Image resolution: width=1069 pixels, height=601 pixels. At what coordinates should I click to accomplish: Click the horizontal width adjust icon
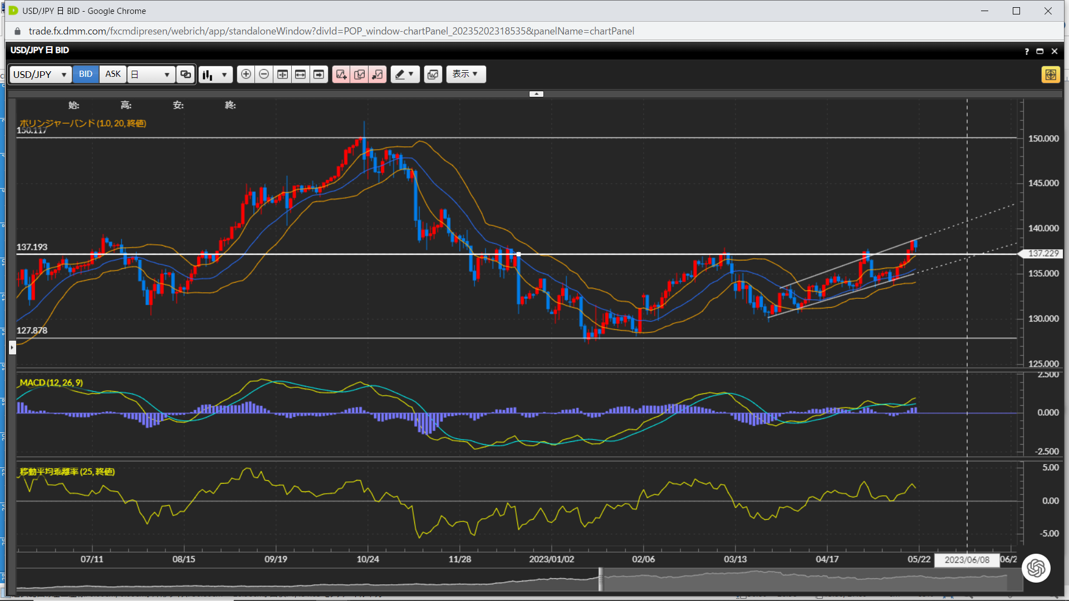click(x=301, y=74)
